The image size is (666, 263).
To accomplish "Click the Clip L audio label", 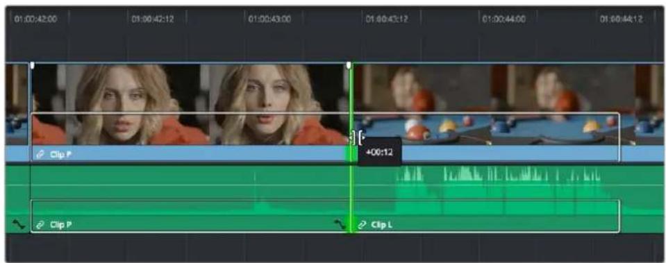I will [382, 224].
